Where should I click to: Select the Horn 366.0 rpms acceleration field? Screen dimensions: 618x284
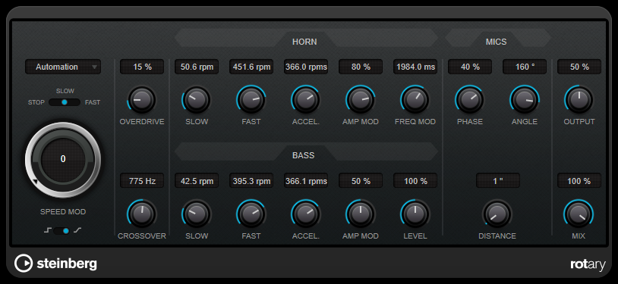[x=306, y=67]
